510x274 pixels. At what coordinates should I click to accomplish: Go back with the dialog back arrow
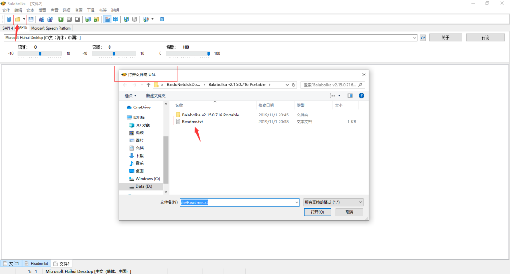tap(125, 85)
